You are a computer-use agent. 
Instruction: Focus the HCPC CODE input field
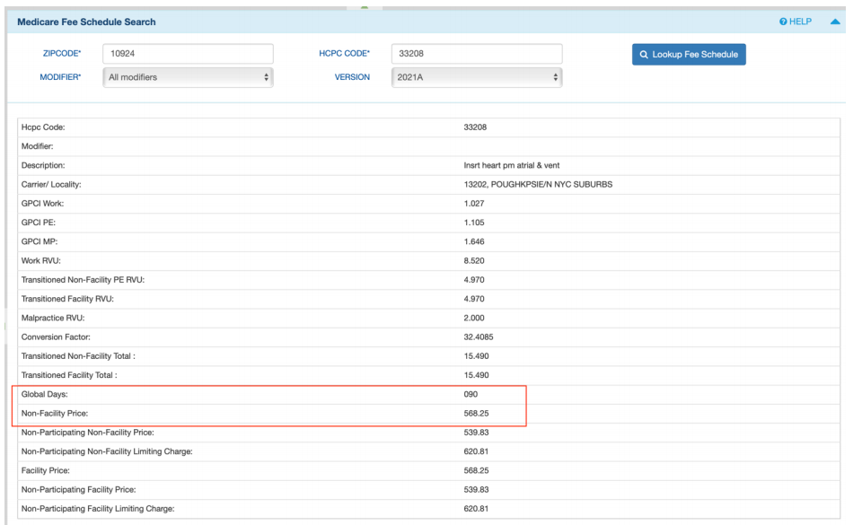click(x=477, y=54)
